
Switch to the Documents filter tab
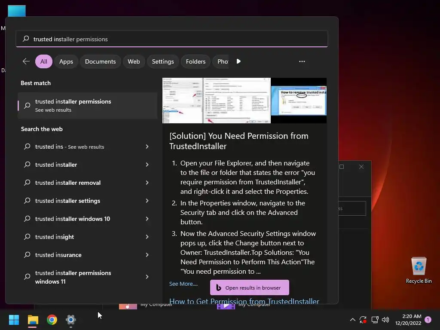pos(100,61)
